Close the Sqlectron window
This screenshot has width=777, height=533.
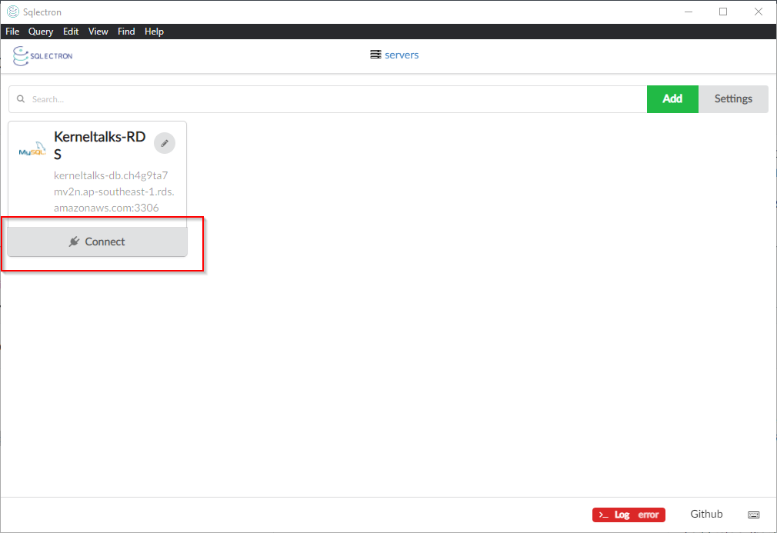click(759, 12)
